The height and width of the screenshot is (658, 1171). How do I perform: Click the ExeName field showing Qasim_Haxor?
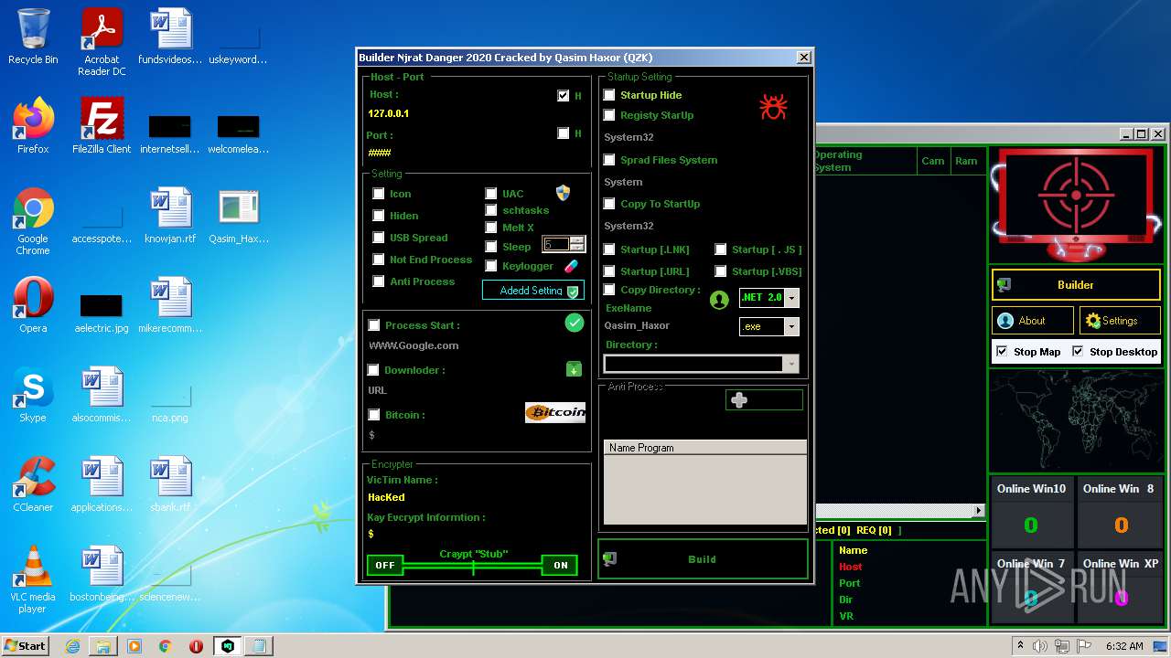pyautogui.click(x=668, y=325)
